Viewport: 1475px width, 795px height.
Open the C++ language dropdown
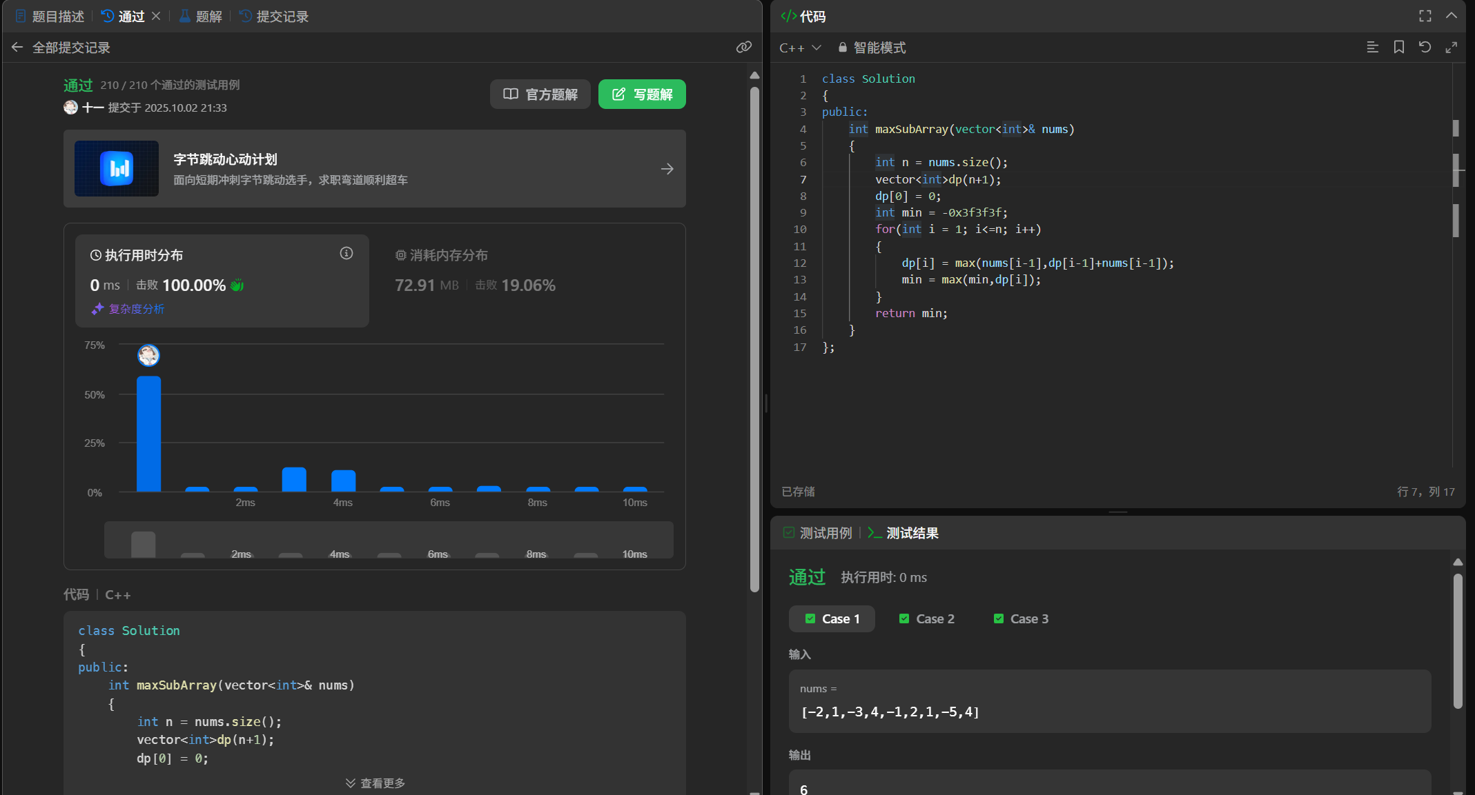coord(800,48)
